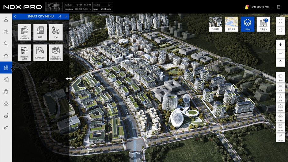Screen dimensions: 288x162
Task: Open the Landslip monitoring tile
Action: click(x=40, y=53)
